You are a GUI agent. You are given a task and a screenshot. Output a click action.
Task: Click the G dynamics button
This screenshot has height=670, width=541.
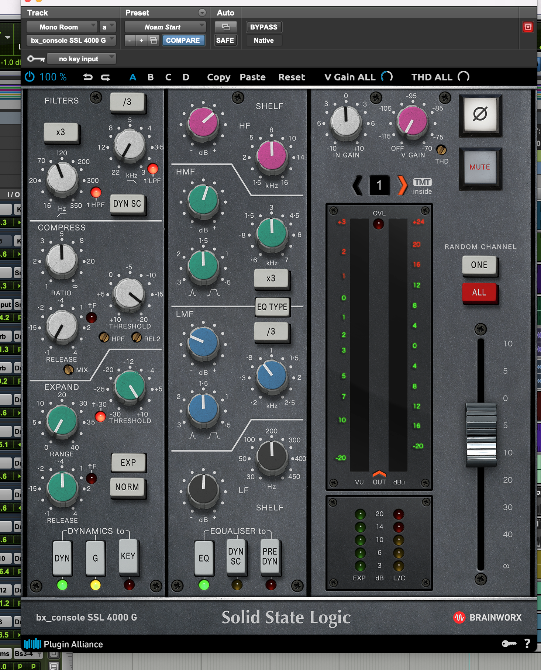tap(95, 558)
